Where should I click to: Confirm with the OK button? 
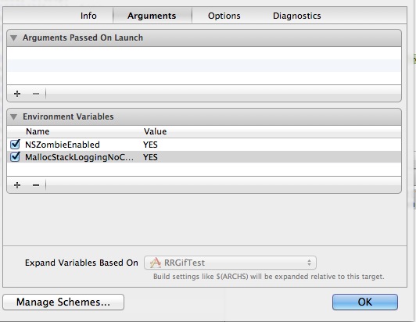tap(365, 302)
